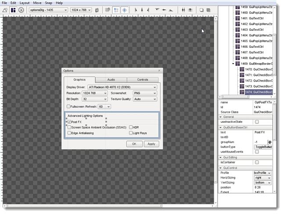Click the play GUI button in toolbar
Screen dimensions: 283x214
pos(21,10)
